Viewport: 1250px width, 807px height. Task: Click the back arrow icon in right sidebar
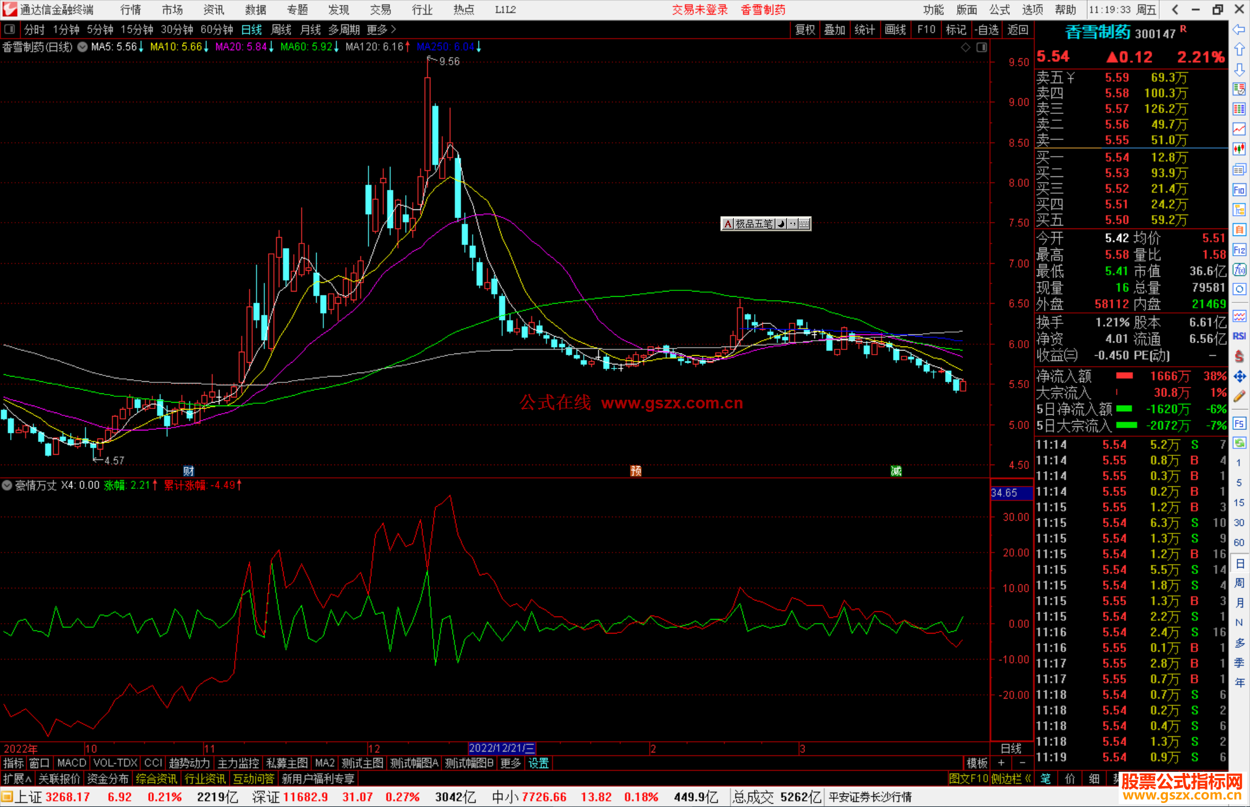(x=1239, y=30)
